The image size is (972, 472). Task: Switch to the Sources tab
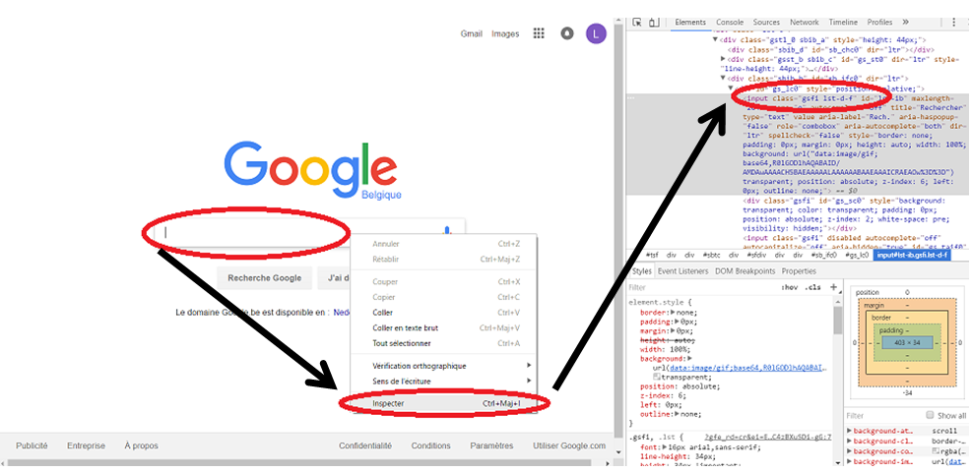click(x=766, y=23)
